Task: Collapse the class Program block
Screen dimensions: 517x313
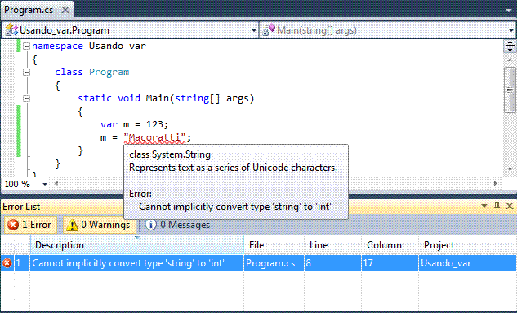Action: click(26, 72)
